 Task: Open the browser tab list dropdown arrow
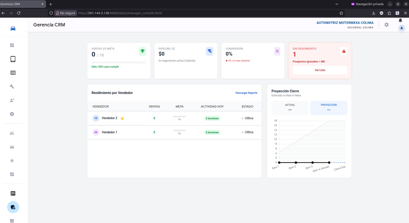point(337,4)
